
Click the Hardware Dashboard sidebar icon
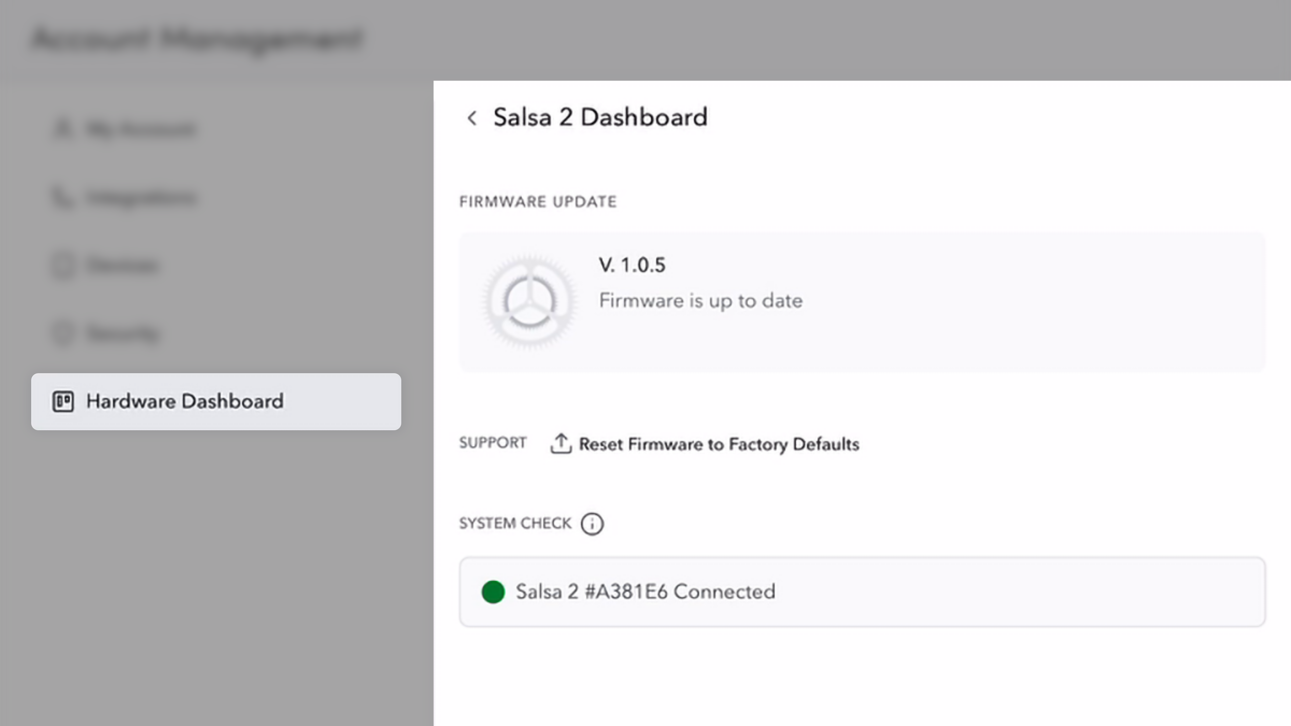tap(63, 401)
